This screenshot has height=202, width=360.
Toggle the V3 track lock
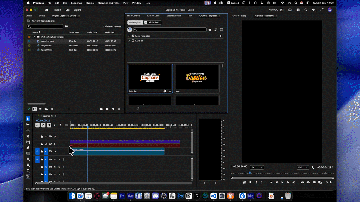[42, 137]
